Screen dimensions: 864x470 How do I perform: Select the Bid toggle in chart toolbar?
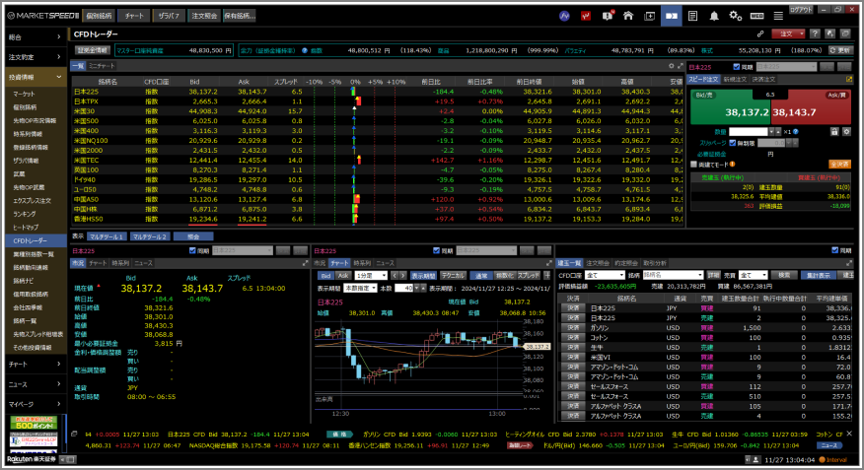[325, 276]
